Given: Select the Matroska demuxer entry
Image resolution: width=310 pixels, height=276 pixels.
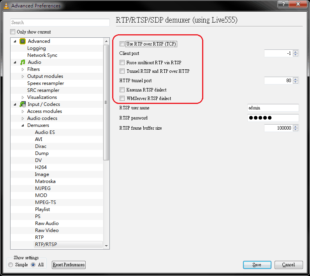Looking at the screenshot, I should 45,181.
